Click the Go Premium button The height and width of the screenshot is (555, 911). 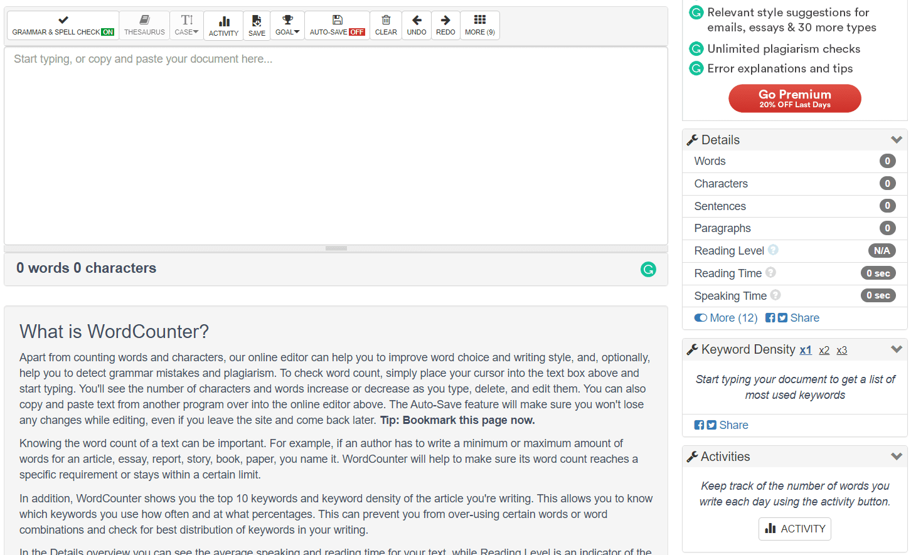794,98
